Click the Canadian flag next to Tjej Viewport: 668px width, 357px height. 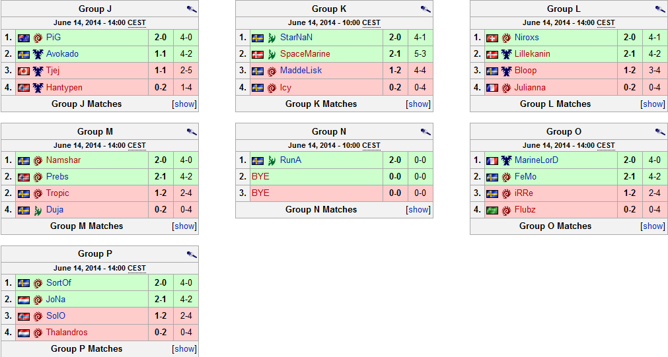click(24, 71)
